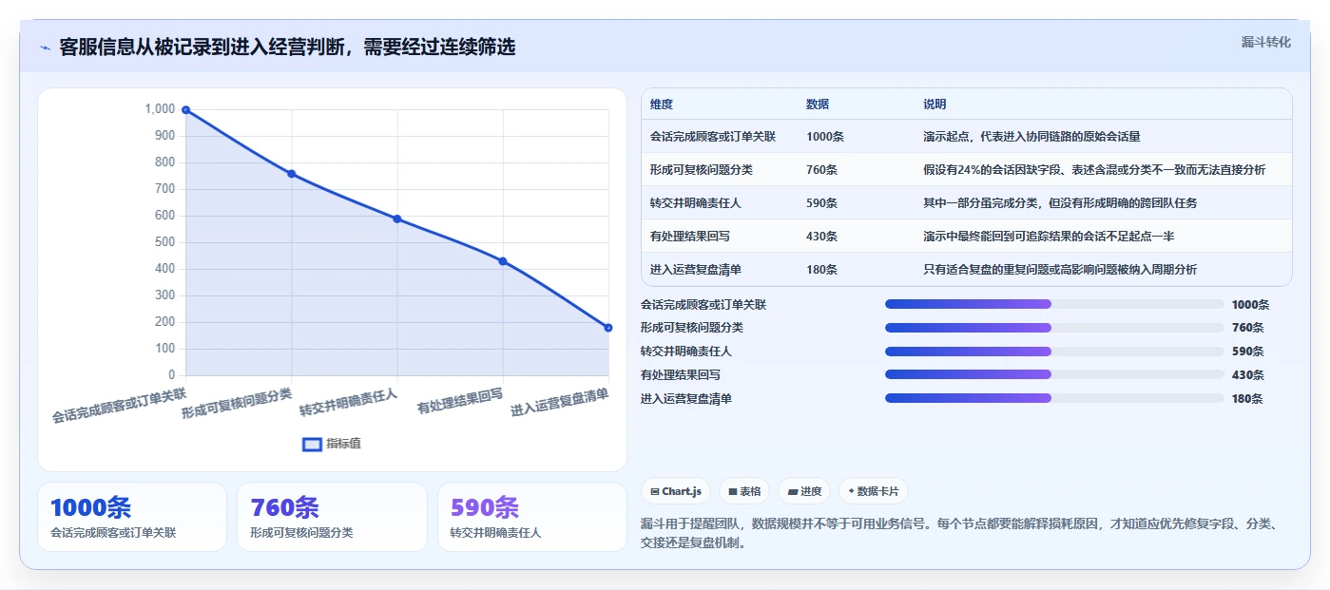
Task: Open the 1000条 stat card
Action: (132, 517)
